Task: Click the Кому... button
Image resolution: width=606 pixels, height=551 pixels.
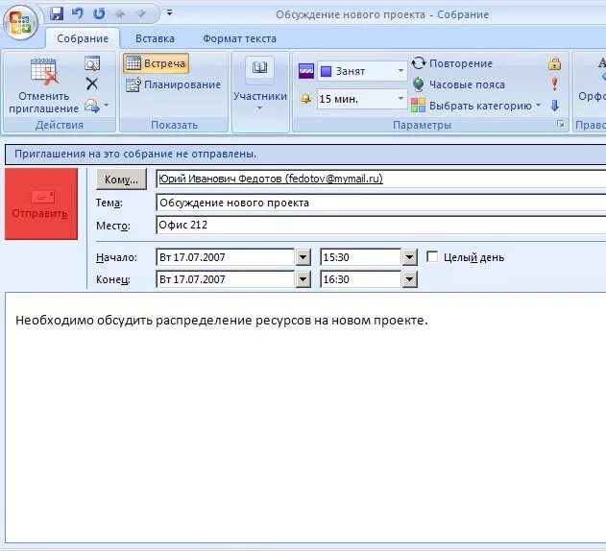Action: tap(121, 180)
